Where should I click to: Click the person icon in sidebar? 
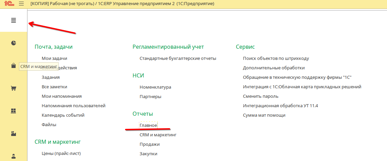click(14, 156)
